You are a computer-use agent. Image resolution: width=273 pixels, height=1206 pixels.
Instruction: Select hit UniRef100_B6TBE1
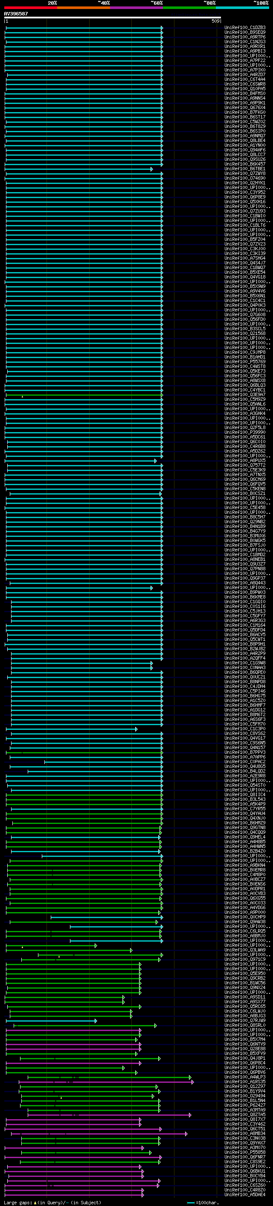pos(244,169)
